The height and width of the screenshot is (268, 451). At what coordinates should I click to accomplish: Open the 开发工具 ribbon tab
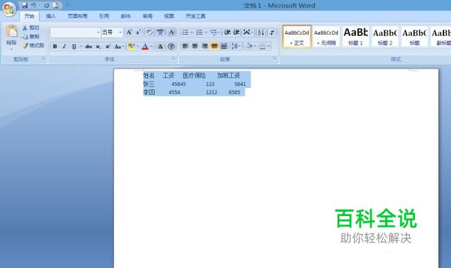195,16
